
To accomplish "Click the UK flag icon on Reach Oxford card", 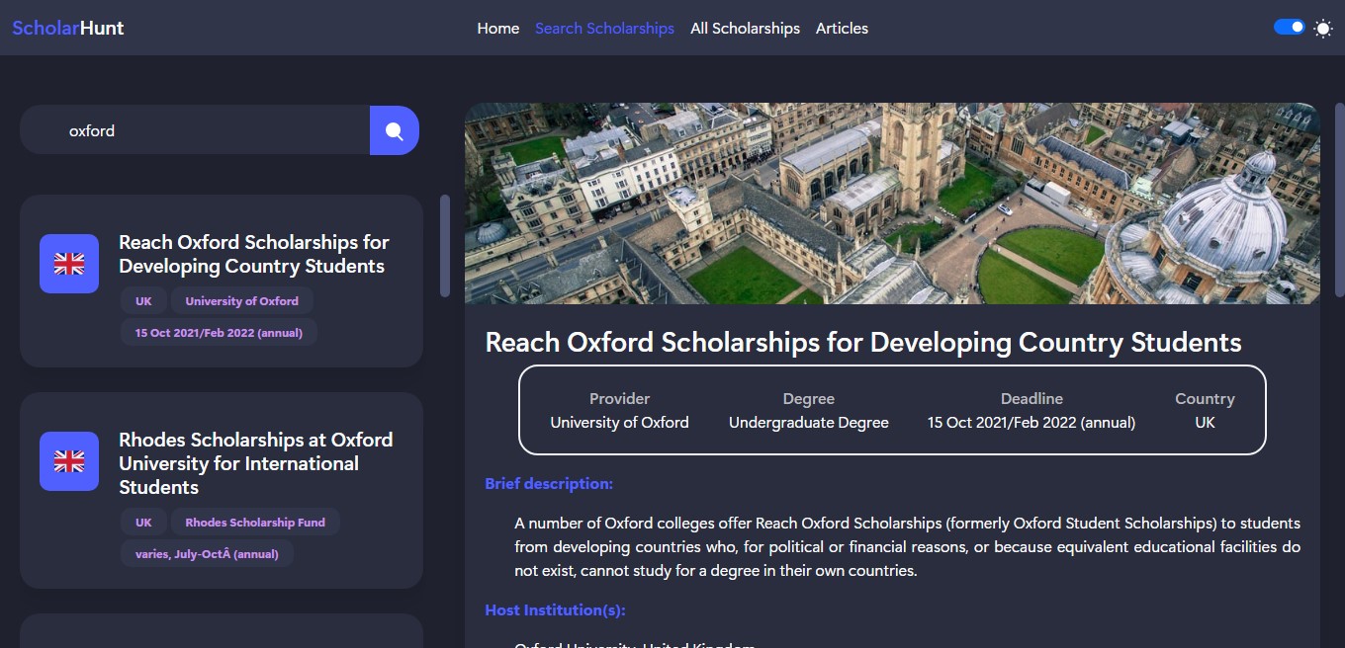I will coord(69,264).
